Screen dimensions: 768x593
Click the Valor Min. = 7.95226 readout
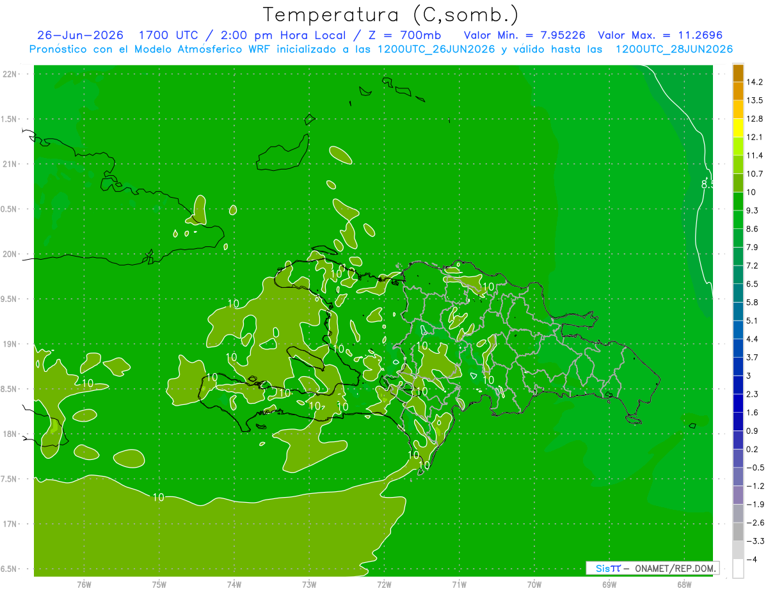coord(524,35)
